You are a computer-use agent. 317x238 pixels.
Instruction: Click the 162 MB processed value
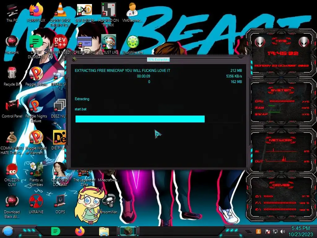[236, 82]
